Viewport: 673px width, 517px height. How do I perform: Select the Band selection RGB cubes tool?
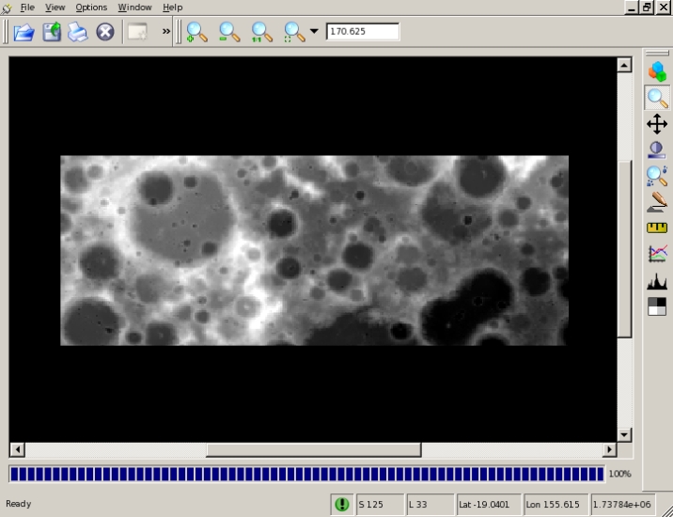click(657, 71)
